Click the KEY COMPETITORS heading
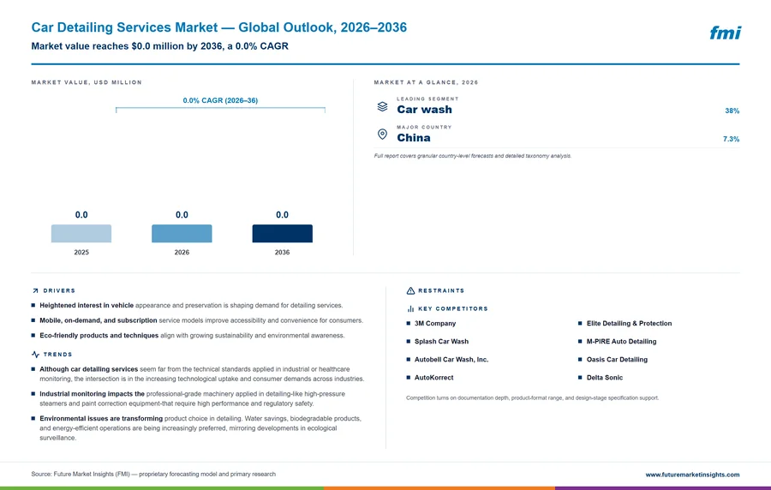 453,308
